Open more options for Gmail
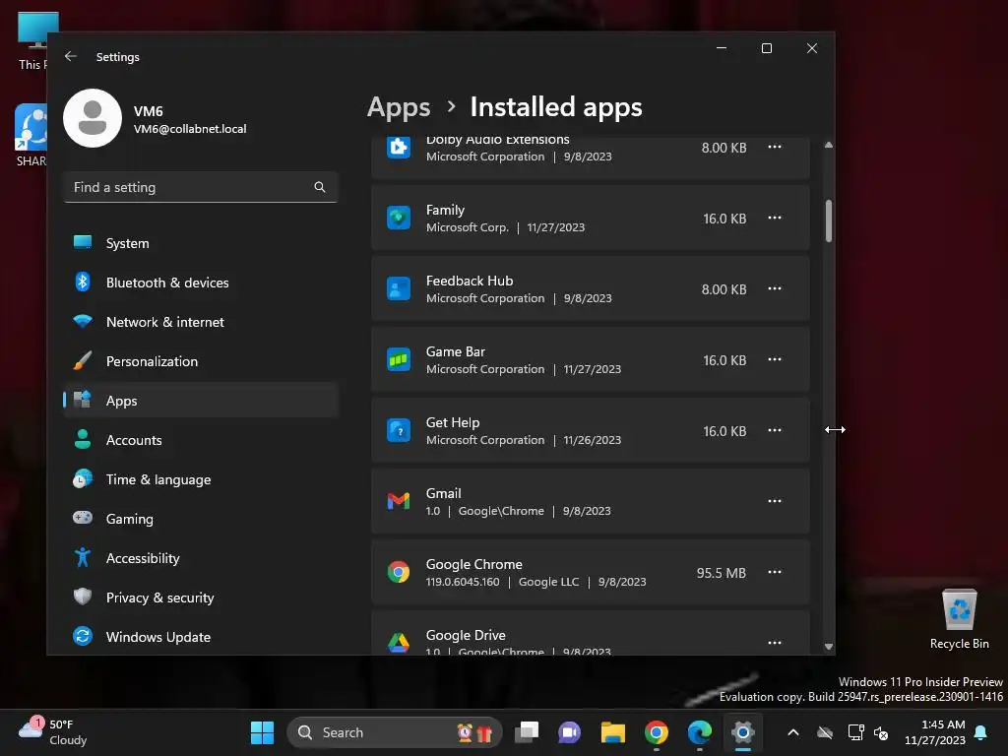Viewport: 1008px width, 756px height. (x=775, y=501)
